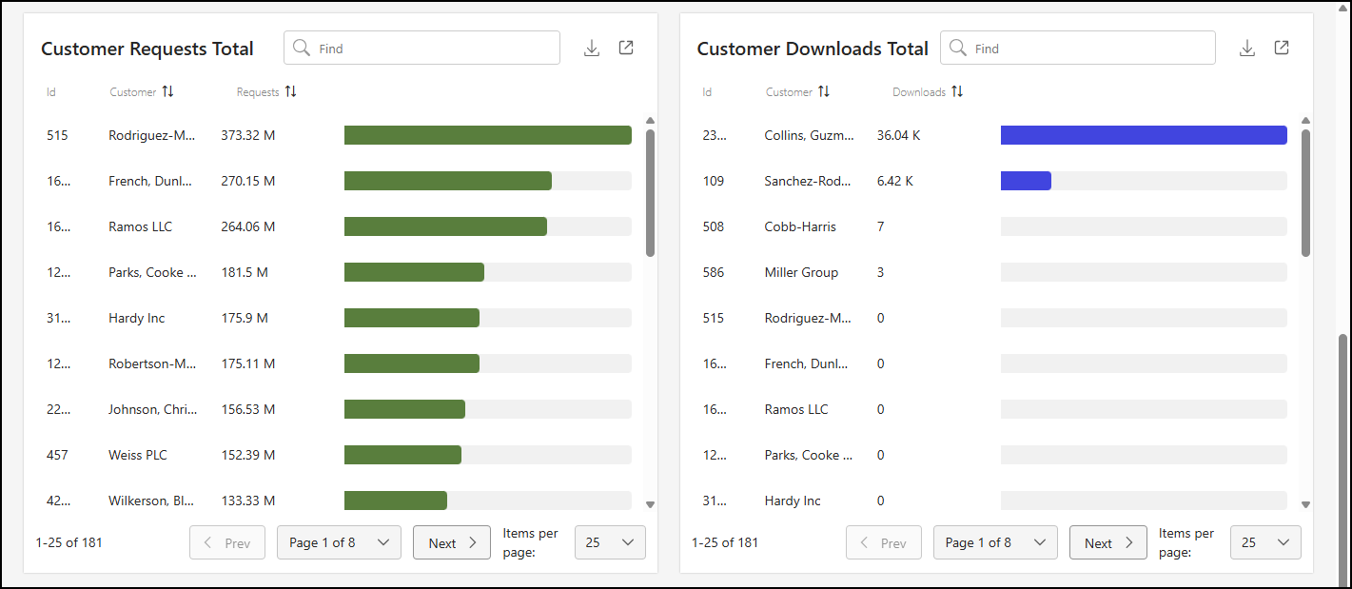
Task: Click the green bar for 373.32 M requests
Action: (x=488, y=135)
